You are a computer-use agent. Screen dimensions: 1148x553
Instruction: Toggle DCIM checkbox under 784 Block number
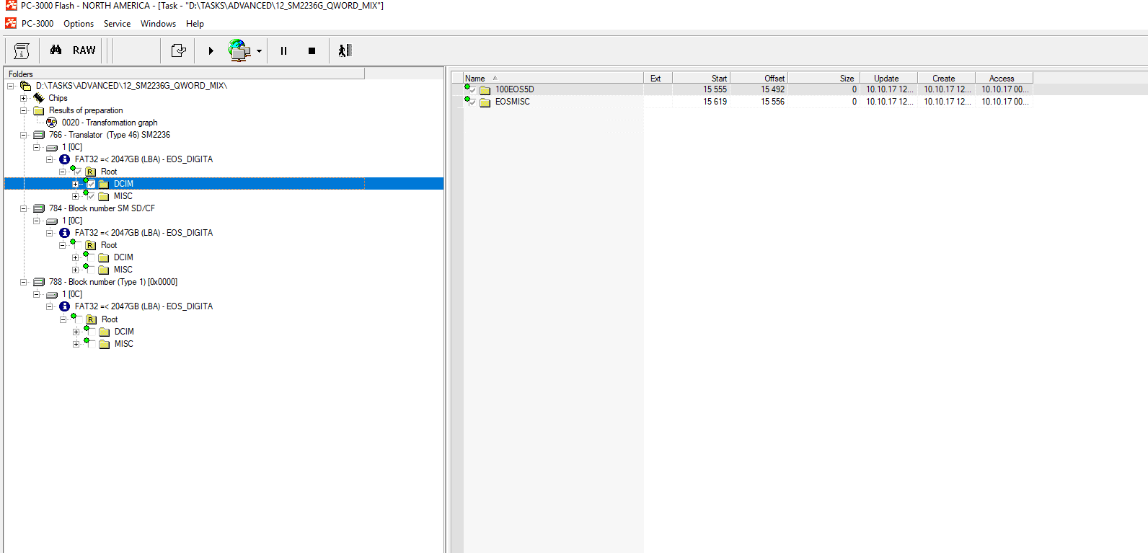[x=91, y=257]
